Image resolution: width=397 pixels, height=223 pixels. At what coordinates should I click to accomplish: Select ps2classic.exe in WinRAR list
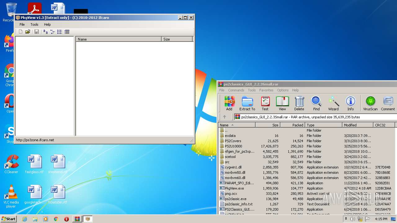[x=235, y=199]
